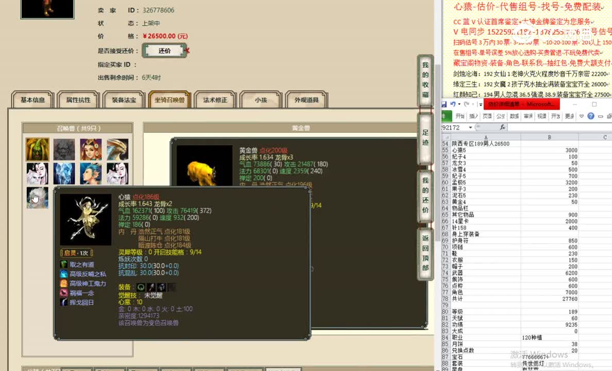Click the green ring pet equipment icon

click(x=141, y=288)
